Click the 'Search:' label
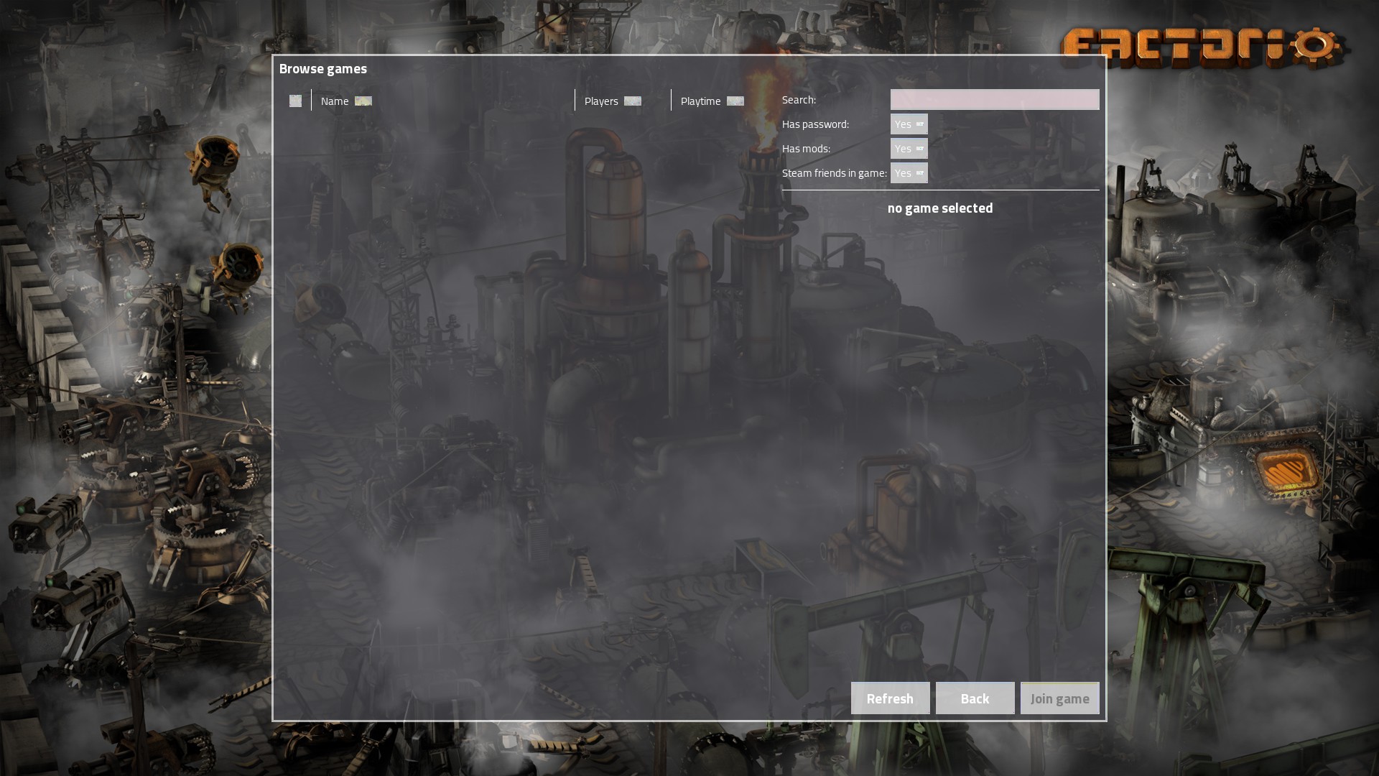The width and height of the screenshot is (1379, 776). click(799, 100)
